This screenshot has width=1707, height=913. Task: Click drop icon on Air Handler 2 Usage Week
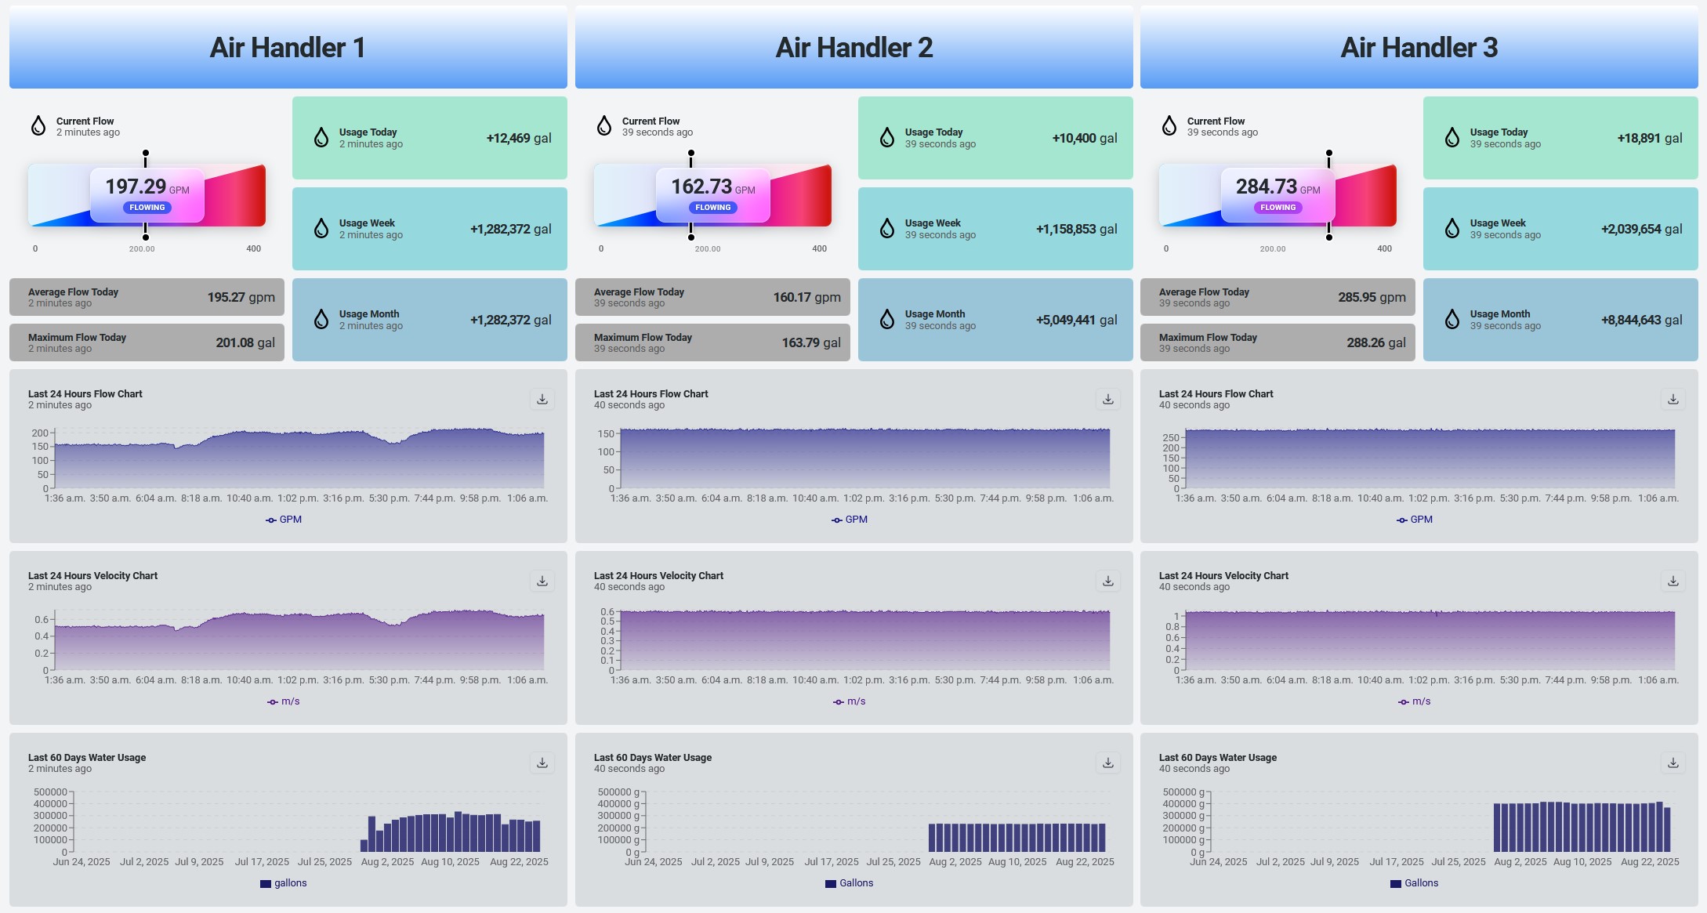tap(887, 229)
